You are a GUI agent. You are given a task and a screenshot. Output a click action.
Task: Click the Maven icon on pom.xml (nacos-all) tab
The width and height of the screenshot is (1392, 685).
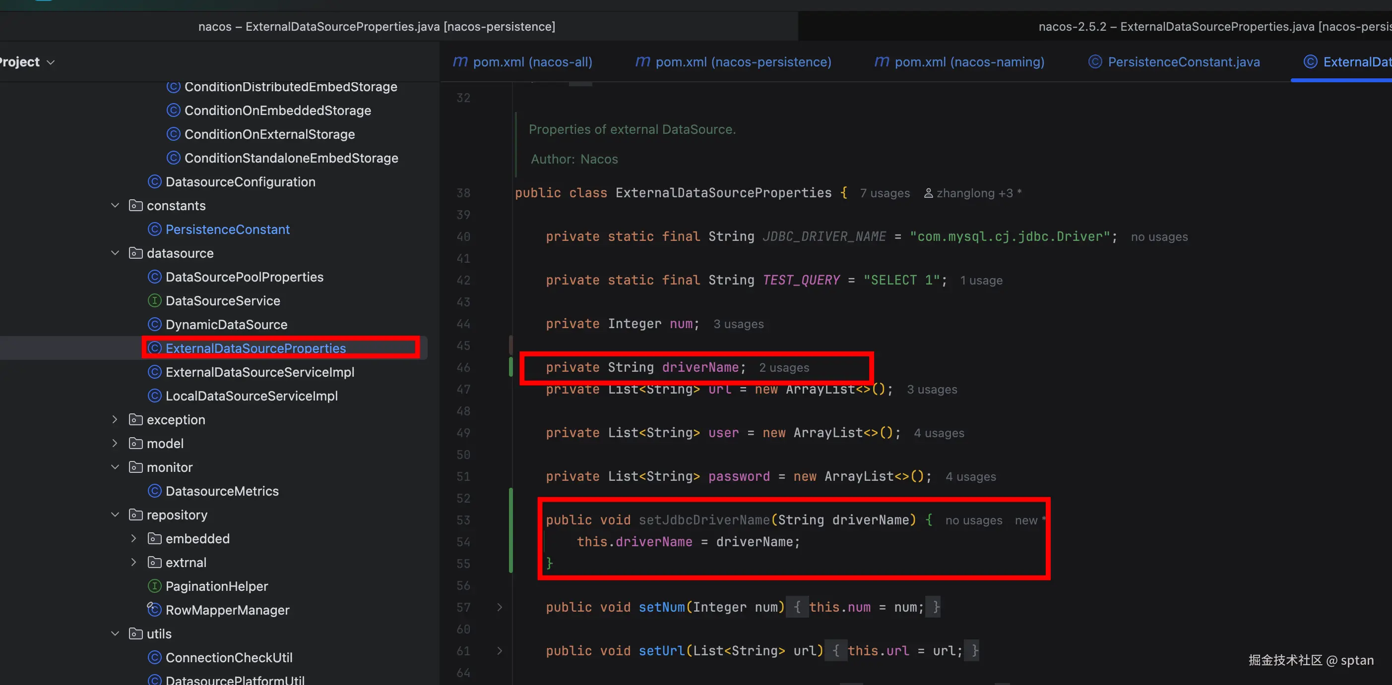pyautogui.click(x=460, y=62)
